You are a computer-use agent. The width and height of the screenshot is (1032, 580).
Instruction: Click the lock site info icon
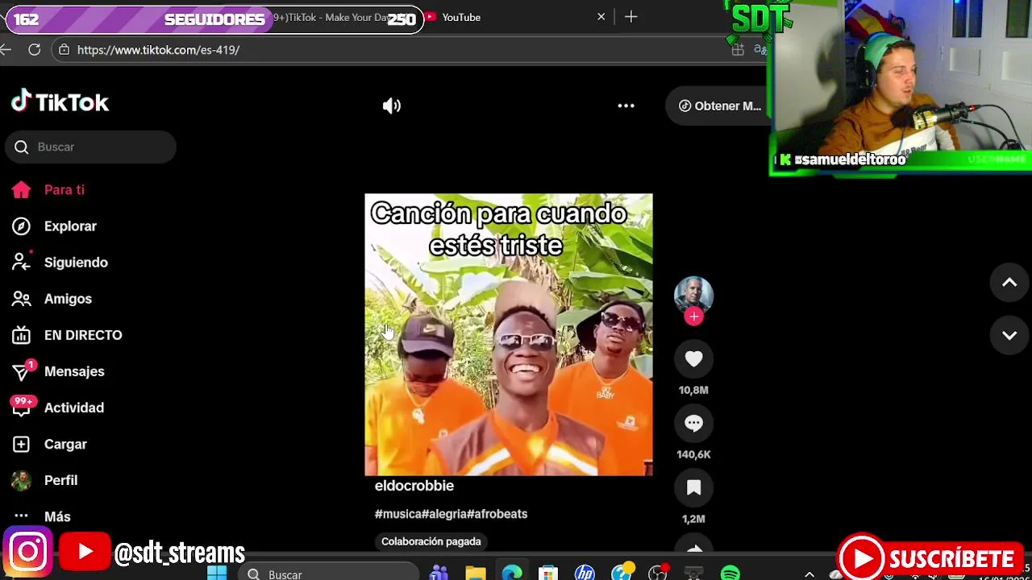[x=64, y=50]
